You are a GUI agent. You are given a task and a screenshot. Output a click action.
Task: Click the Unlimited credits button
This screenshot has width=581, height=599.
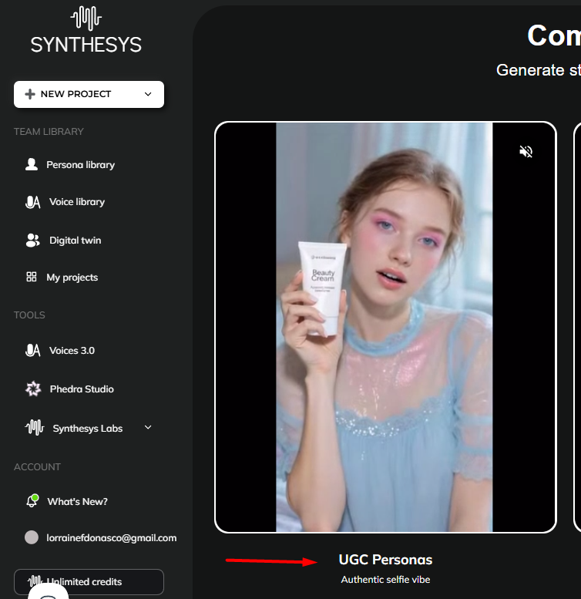click(89, 582)
